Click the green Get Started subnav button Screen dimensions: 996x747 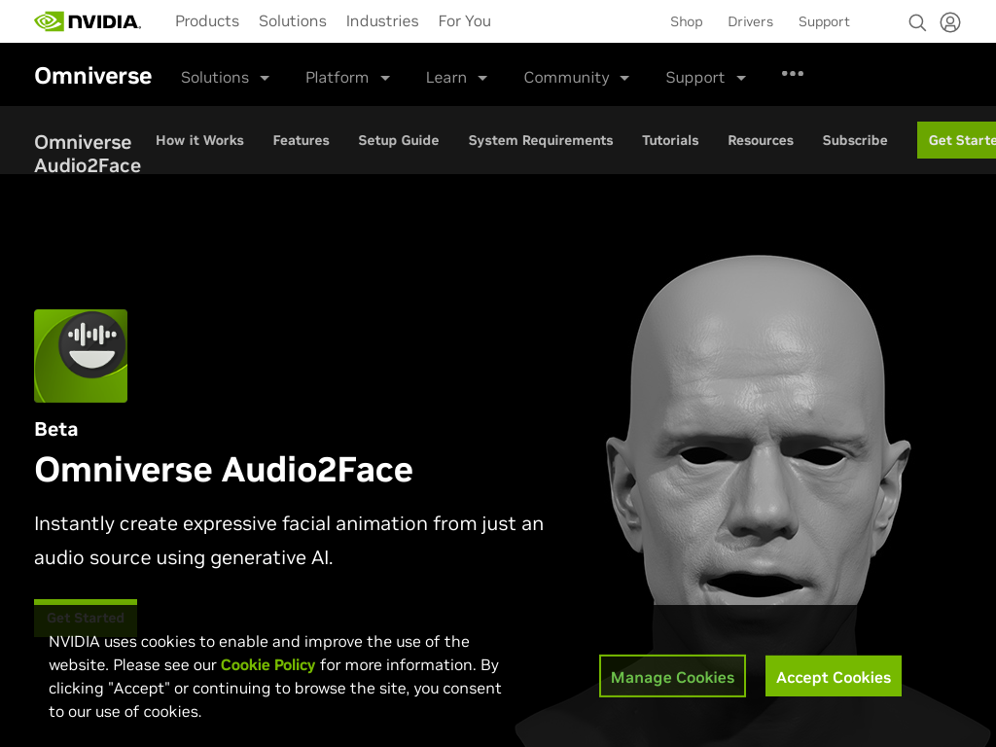click(x=957, y=140)
